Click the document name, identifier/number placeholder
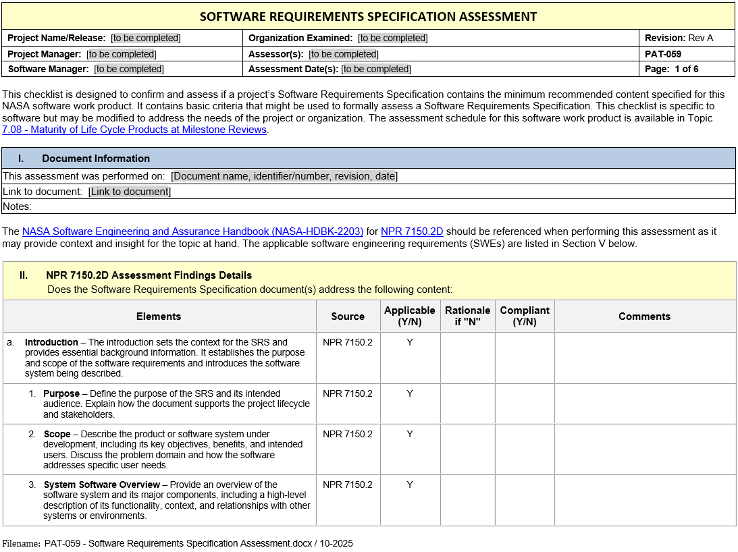 pyautogui.click(x=284, y=176)
